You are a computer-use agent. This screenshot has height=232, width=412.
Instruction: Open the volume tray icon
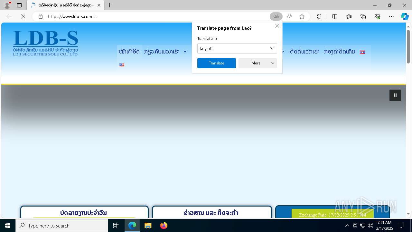[x=370, y=226]
